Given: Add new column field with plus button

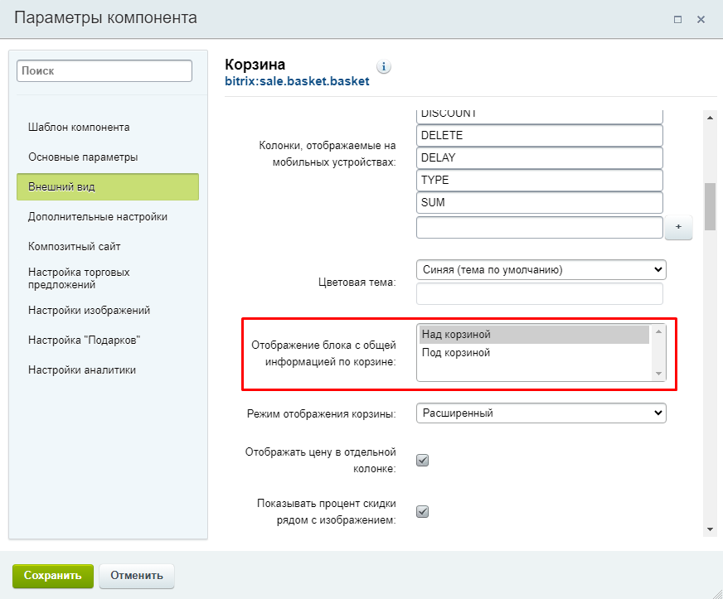Looking at the screenshot, I should (678, 227).
